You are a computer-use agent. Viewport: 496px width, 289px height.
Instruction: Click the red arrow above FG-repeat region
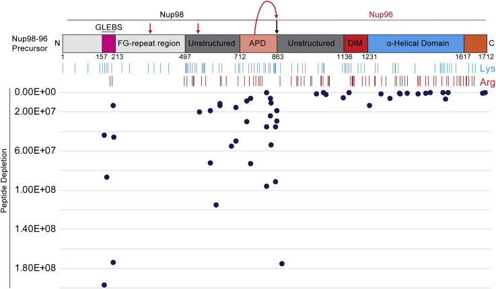150,28
